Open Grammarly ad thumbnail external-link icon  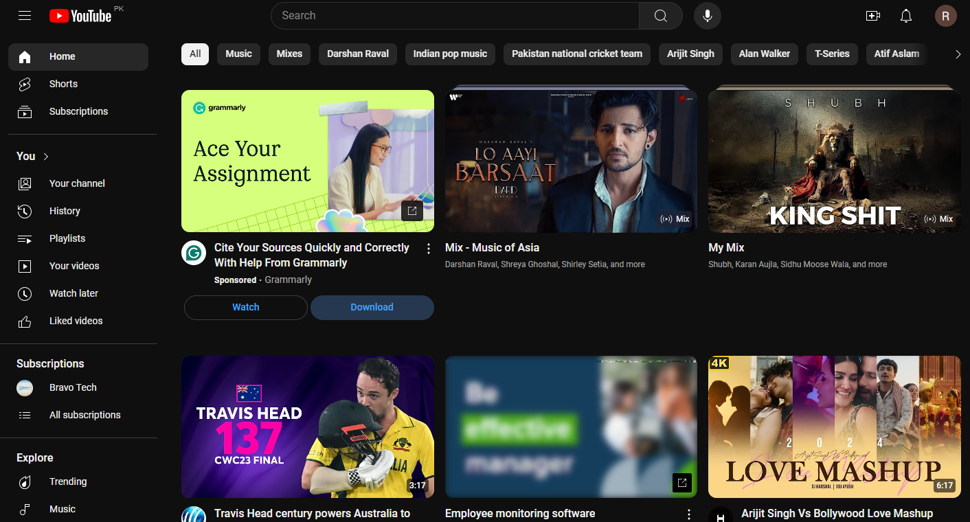(412, 211)
